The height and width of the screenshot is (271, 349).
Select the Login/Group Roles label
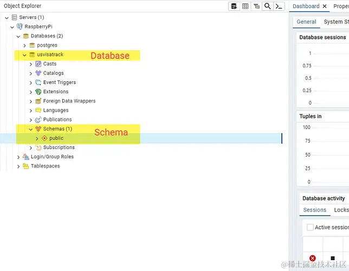[52, 157]
